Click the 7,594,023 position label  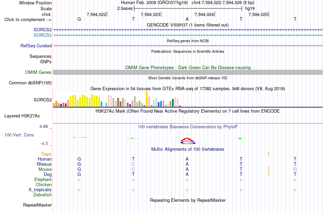click(x=150, y=14)
